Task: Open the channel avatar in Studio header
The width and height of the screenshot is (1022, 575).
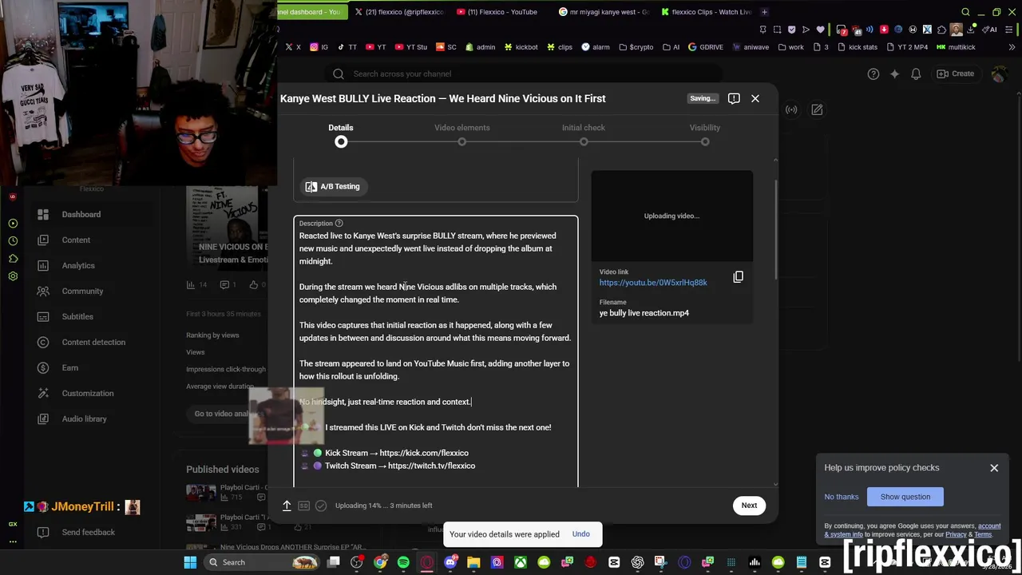Action: (998, 74)
